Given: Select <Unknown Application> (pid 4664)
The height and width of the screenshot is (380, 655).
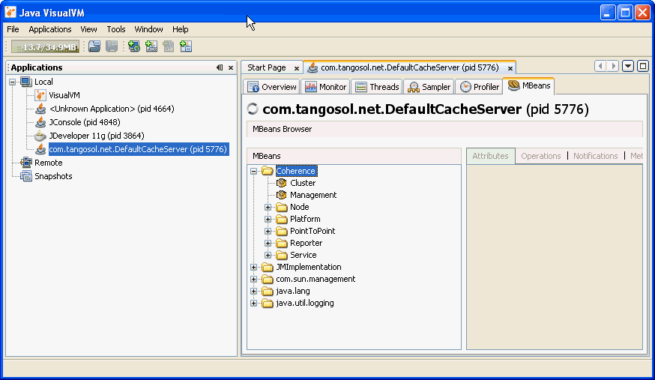Looking at the screenshot, I should coord(112,109).
